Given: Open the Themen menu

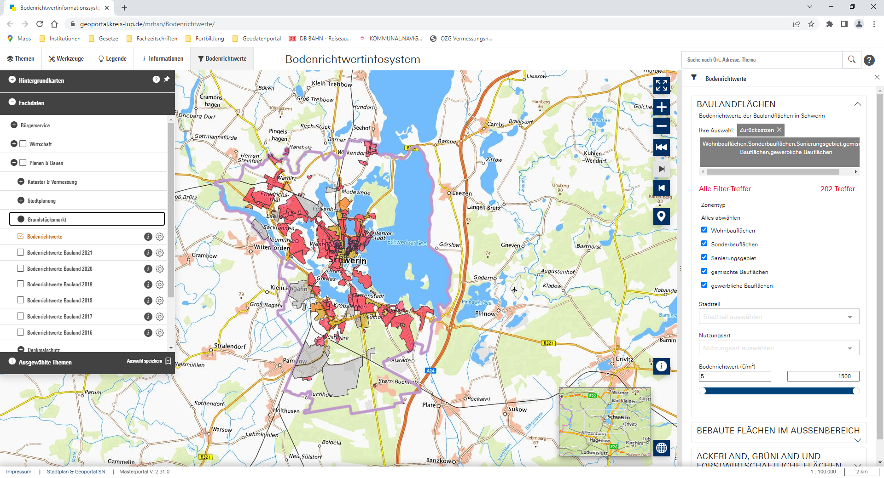Looking at the screenshot, I should 21,59.
